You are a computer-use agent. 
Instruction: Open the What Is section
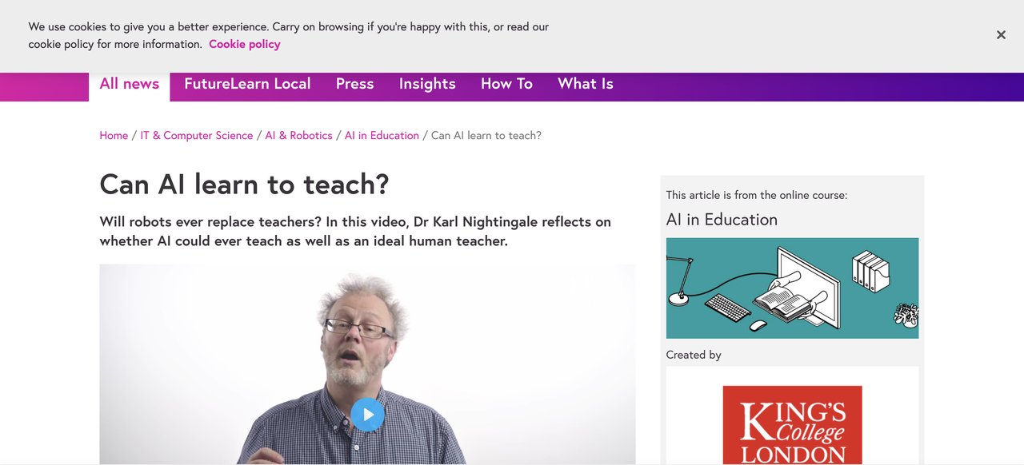(x=585, y=83)
